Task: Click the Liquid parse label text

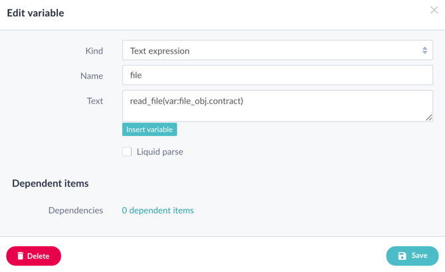Action: [x=160, y=152]
